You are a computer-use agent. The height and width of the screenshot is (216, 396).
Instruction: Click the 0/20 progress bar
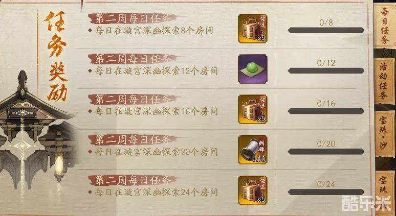click(x=326, y=152)
